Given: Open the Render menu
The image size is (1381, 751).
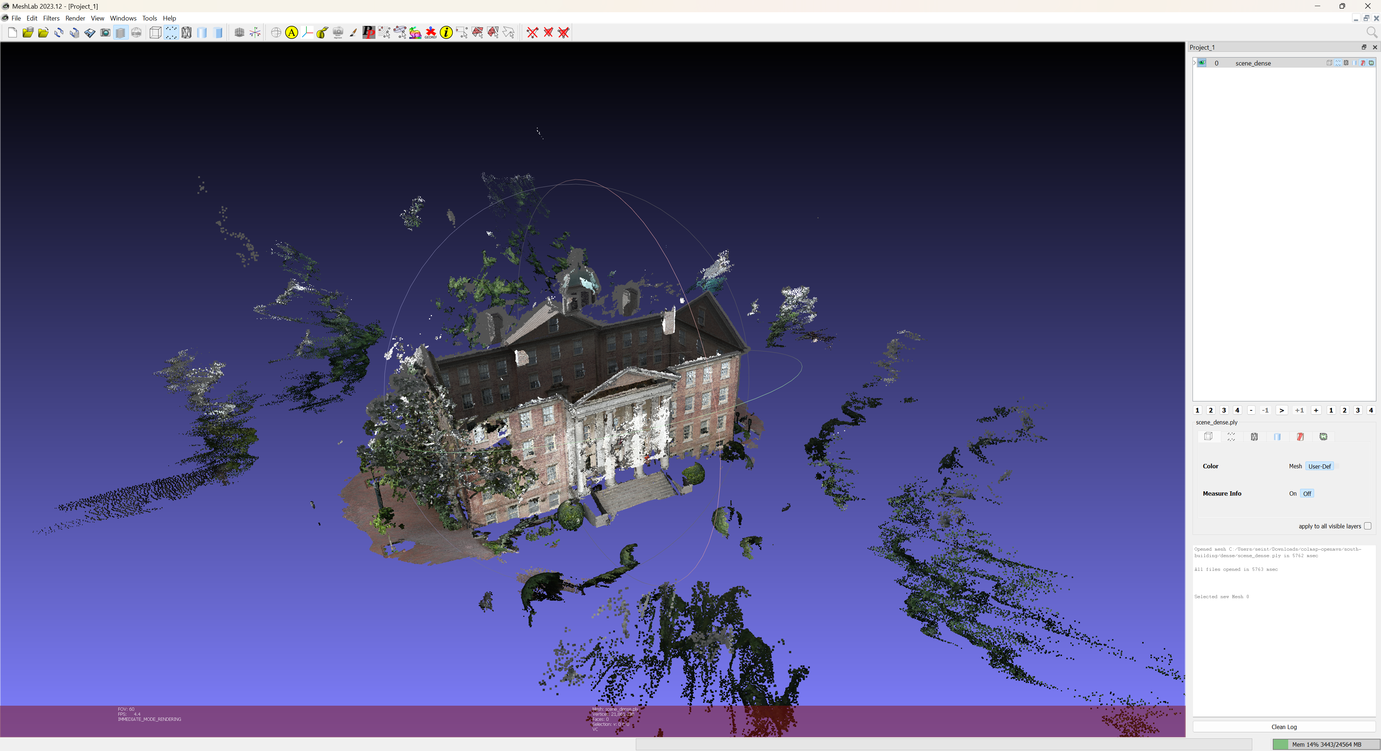Looking at the screenshot, I should coord(75,18).
